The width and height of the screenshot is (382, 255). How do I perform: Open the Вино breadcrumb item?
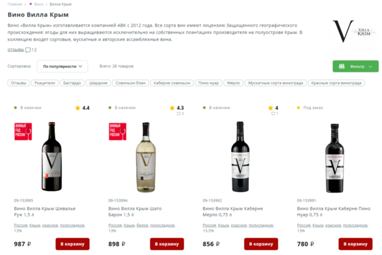tap(39, 4)
